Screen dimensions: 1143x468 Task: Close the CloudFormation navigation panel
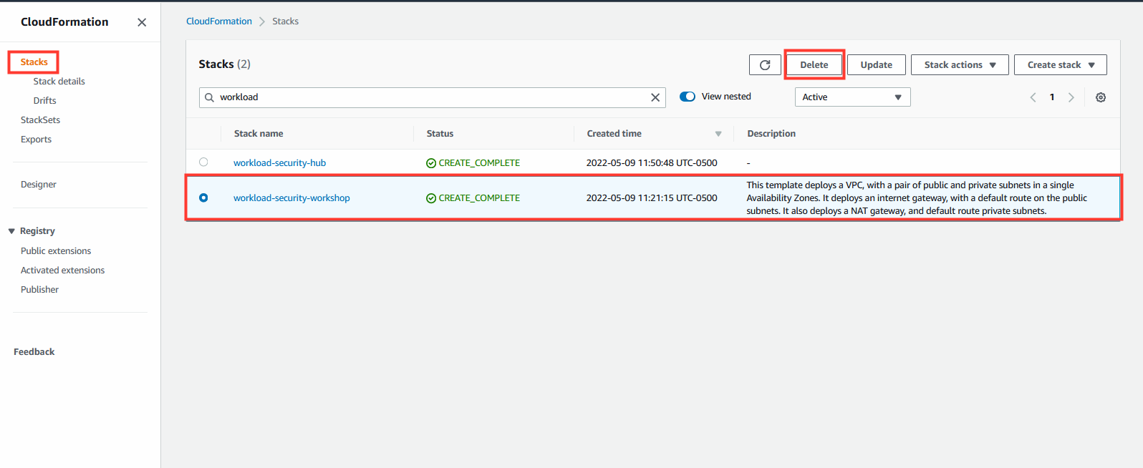tap(142, 22)
